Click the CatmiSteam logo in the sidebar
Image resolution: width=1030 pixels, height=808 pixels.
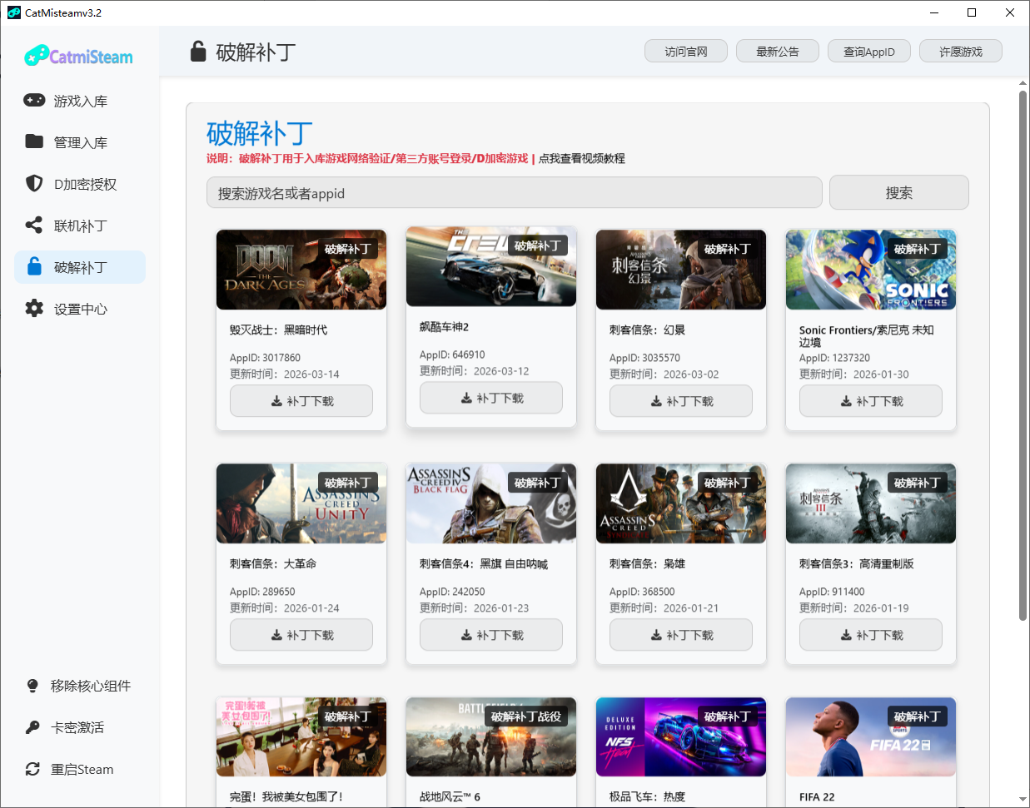78,56
